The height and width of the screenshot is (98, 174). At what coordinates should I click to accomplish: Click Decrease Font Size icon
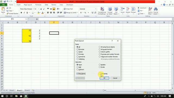click(x=44, y=9)
